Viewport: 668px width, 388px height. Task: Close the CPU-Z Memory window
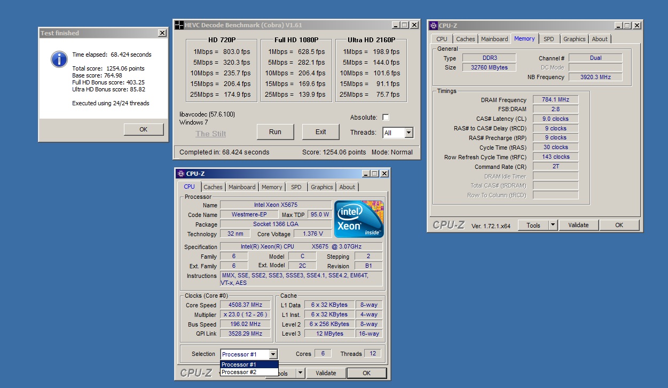pos(636,25)
